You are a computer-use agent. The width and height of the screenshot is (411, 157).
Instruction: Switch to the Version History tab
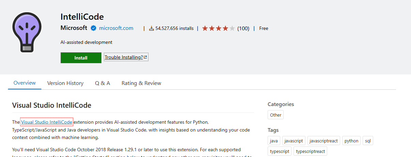[x=65, y=83]
